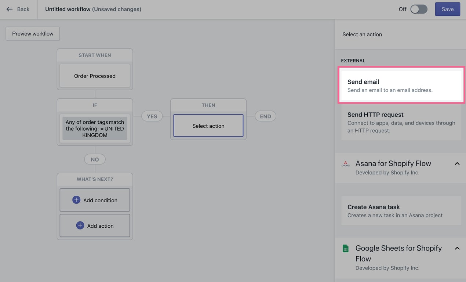Choose the Create Asana task action
This screenshot has width=466, height=282.
(x=401, y=211)
